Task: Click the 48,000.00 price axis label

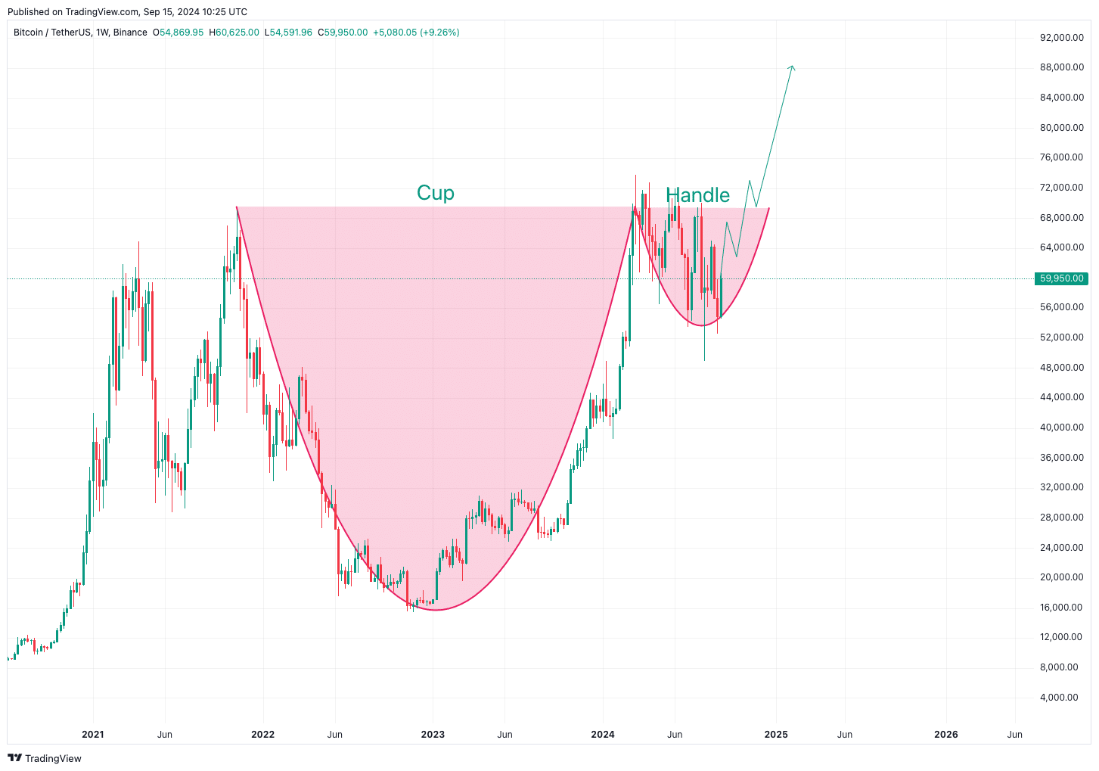Action: pyautogui.click(x=1062, y=368)
